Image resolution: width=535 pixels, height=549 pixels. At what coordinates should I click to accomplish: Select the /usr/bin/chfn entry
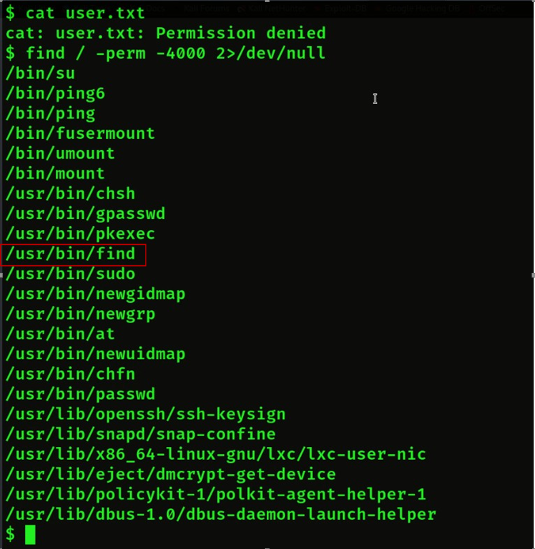click(x=71, y=374)
